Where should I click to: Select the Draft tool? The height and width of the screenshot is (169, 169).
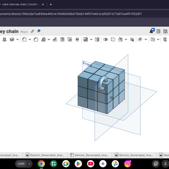(x=44, y=39)
